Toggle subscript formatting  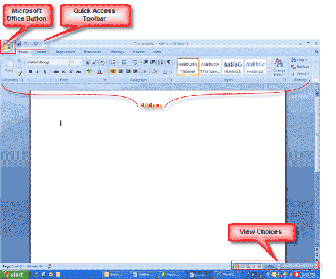pos(64,71)
